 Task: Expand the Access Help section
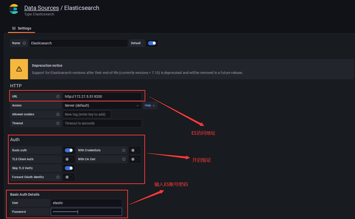click(150, 105)
